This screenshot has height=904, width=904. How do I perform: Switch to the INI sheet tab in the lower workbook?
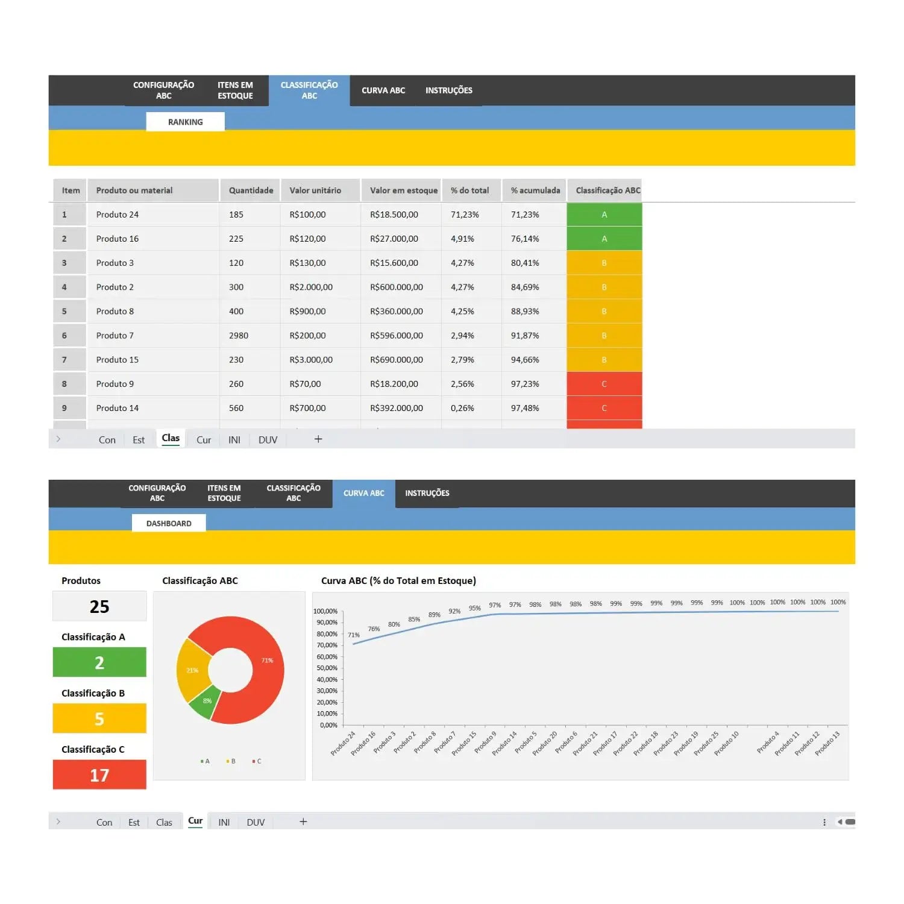pos(224,822)
